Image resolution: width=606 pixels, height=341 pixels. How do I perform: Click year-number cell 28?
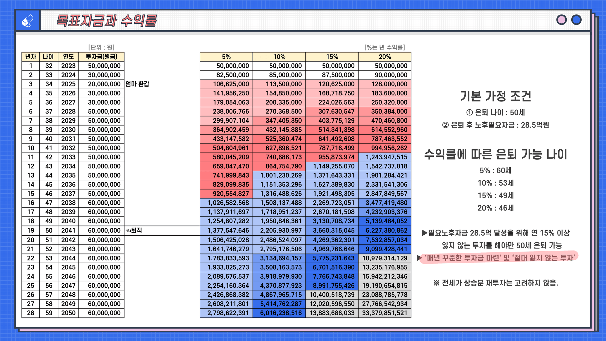31,313
